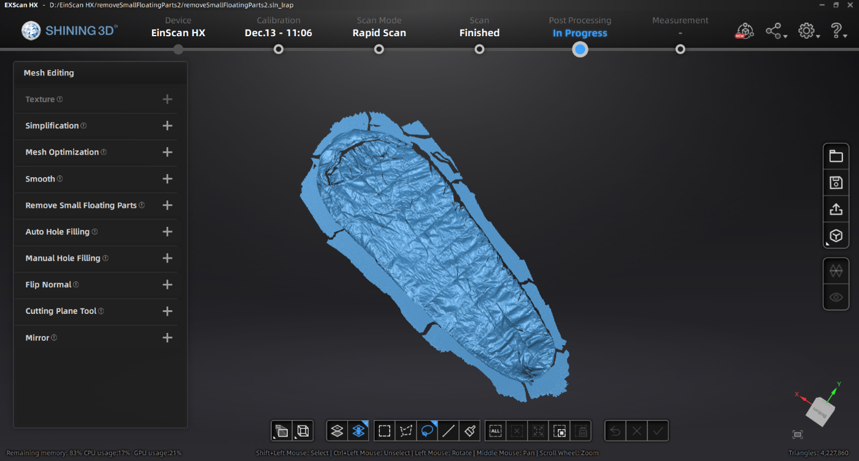Click info icon next to Simplification
859x461 pixels.
tap(83, 126)
